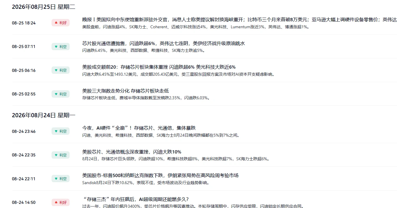Viewport: 397px width, 208px height.
Task: Click the timestamp '08-25 02:55'
Action: pyautogui.click(x=24, y=94)
